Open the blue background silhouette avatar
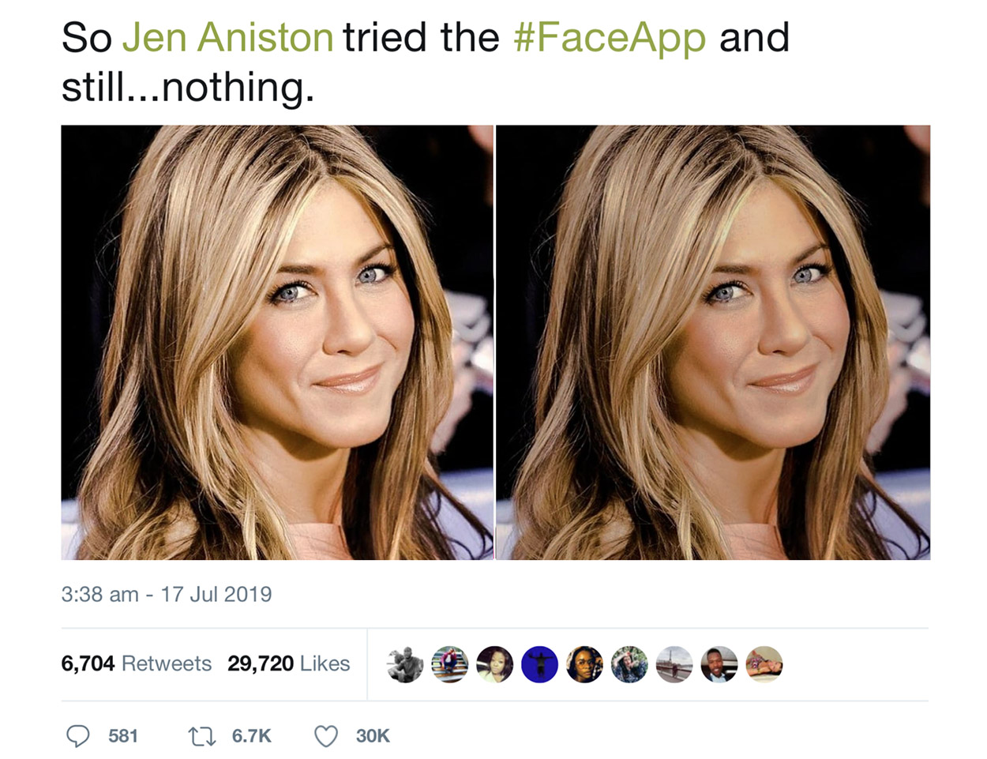This screenshot has width=987, height=759. click(x=540, y=664)
